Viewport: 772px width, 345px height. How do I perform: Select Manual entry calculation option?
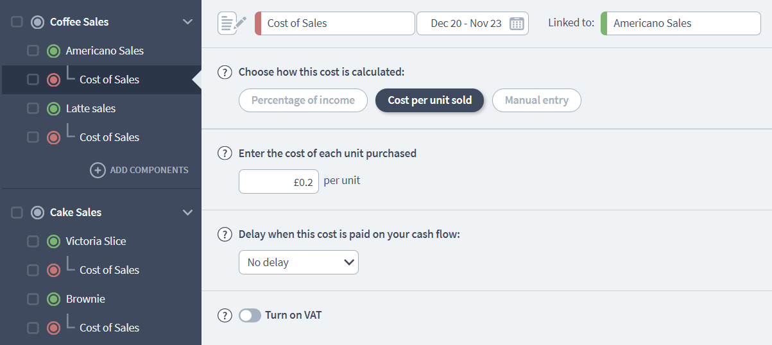coord(536,100)
